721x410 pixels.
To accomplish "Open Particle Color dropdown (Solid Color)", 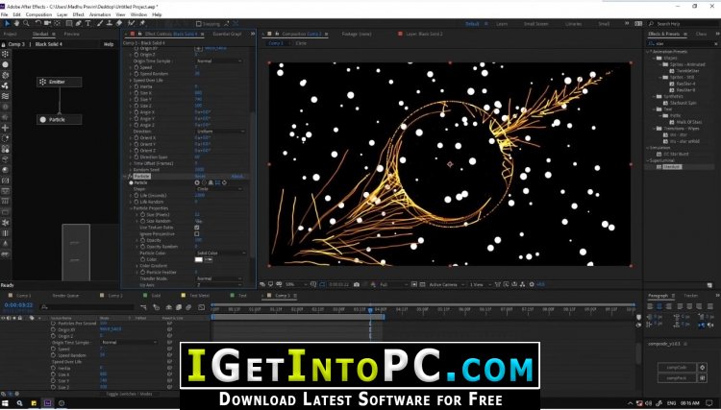I will tap(220, 253).
